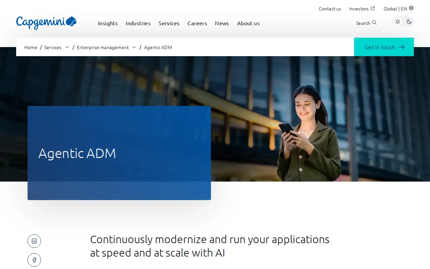
Task: Expand the Enterprise management breadcrumb chevron
Action: (134, 47)
